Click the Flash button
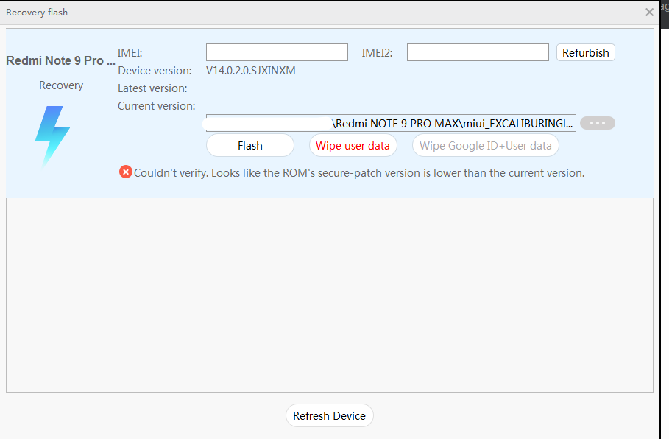This screenshot has height=439, width=669. (x=250, y=146)
